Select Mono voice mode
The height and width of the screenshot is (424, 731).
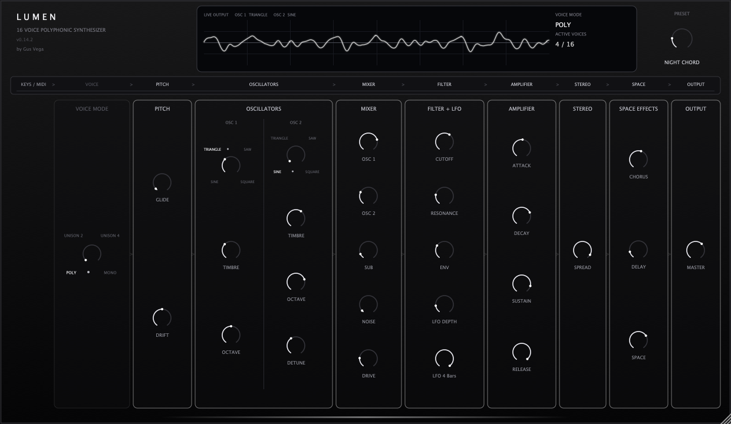(x=110, y=273)
